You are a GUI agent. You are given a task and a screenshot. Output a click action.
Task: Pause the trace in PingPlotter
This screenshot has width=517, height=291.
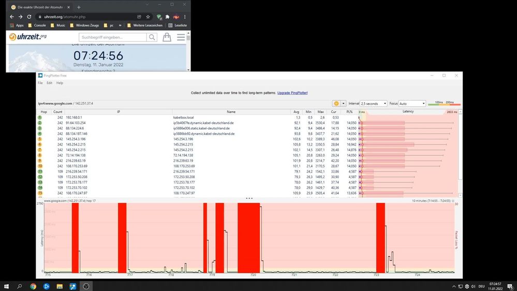tap(336, 104)
